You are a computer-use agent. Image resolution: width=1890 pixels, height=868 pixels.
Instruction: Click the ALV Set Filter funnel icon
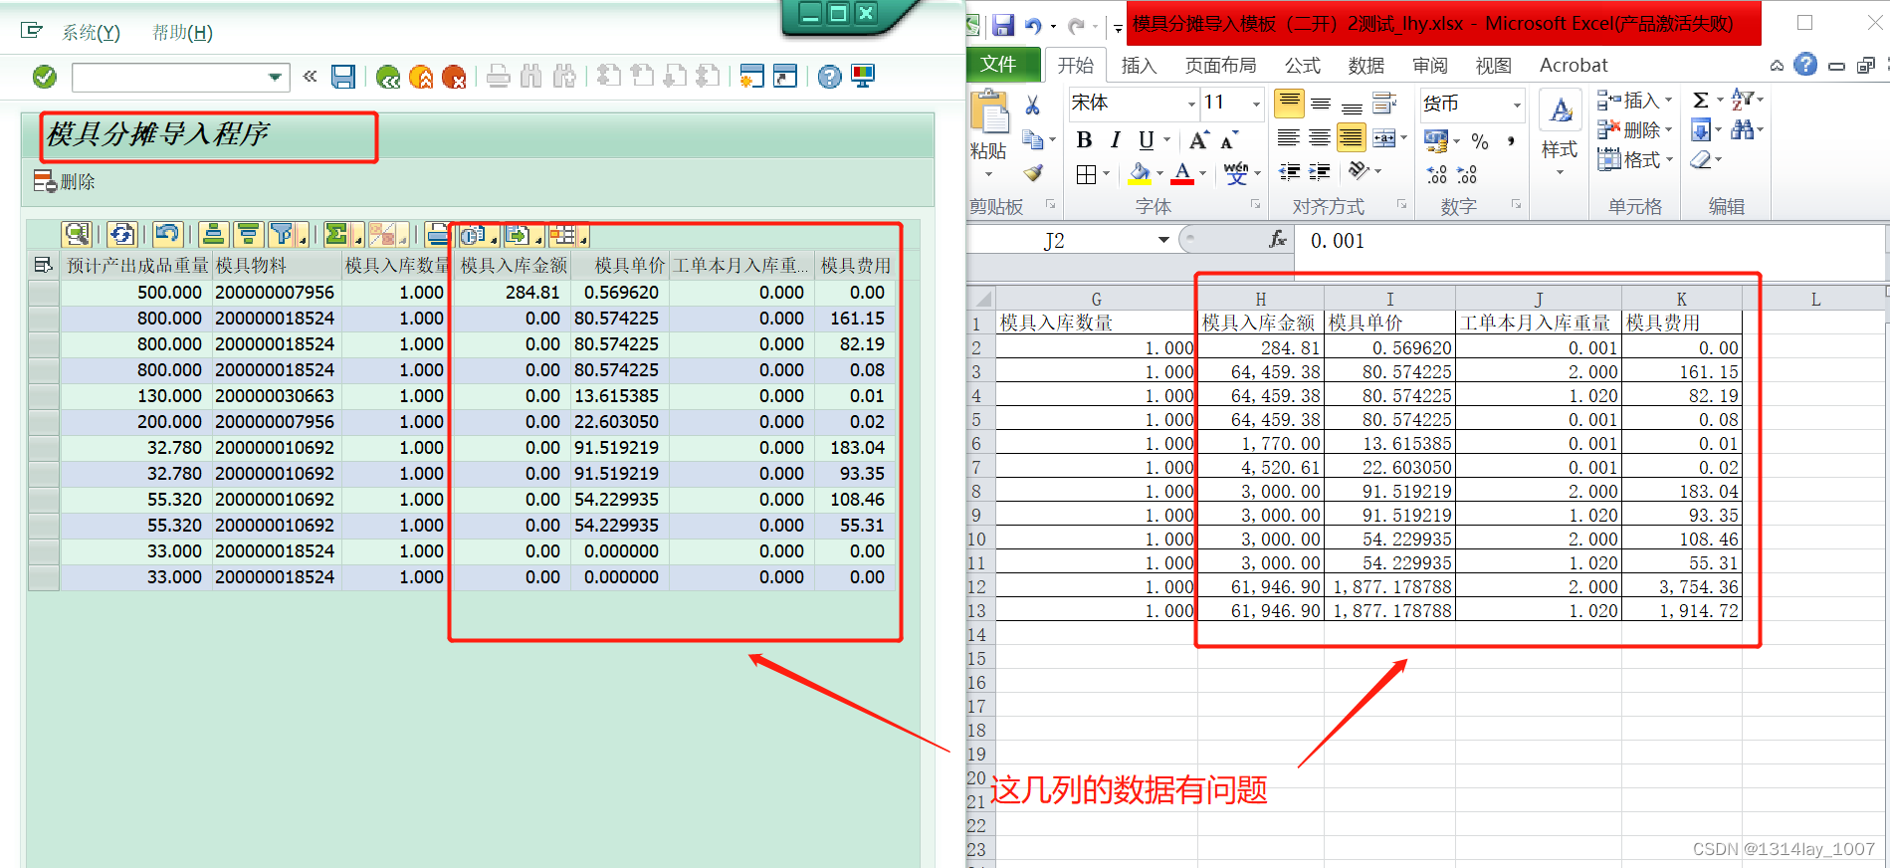pyautogui.click(x=283, y=234)
